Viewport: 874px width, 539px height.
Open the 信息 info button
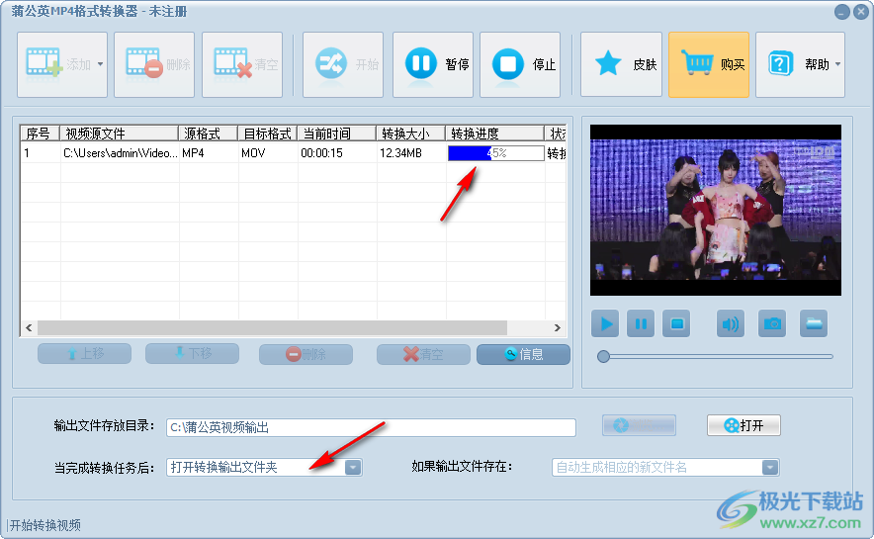[x=523, y=354]
